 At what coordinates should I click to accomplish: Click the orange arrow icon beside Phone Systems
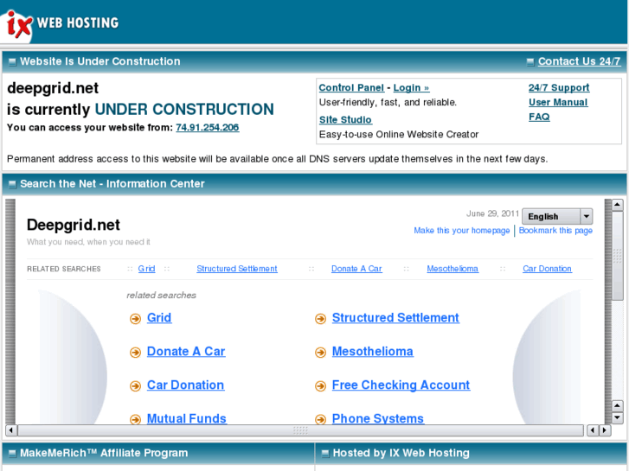(x=320, y=419)
